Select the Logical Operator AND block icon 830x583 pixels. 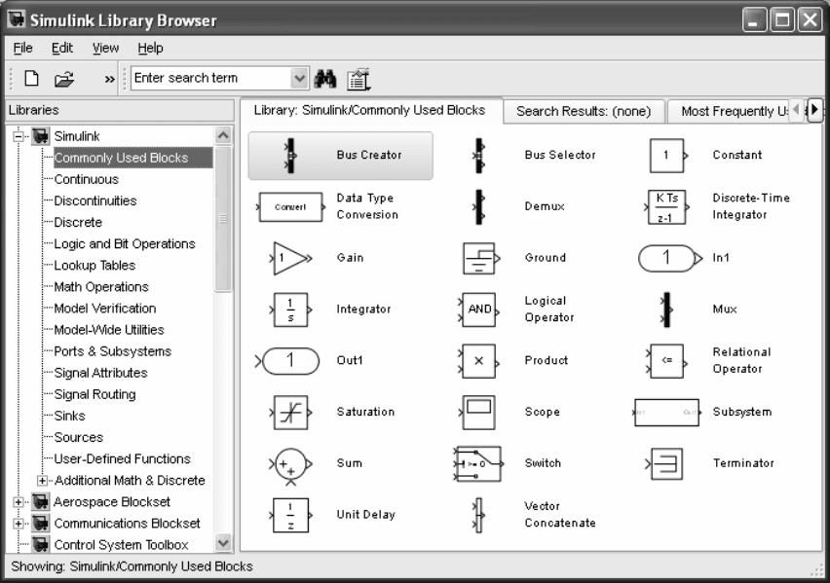pyautogui.click(x=479, y=310)
